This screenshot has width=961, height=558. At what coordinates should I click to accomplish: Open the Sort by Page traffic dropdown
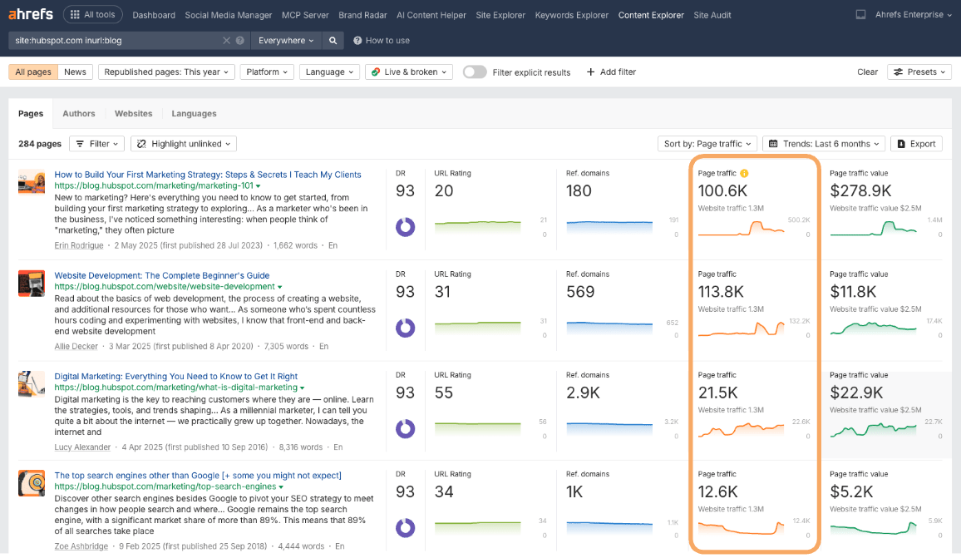coord(707,143)
